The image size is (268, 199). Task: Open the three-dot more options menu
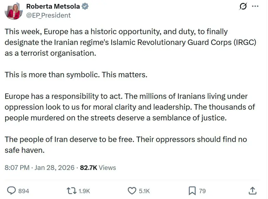[255, 6]
